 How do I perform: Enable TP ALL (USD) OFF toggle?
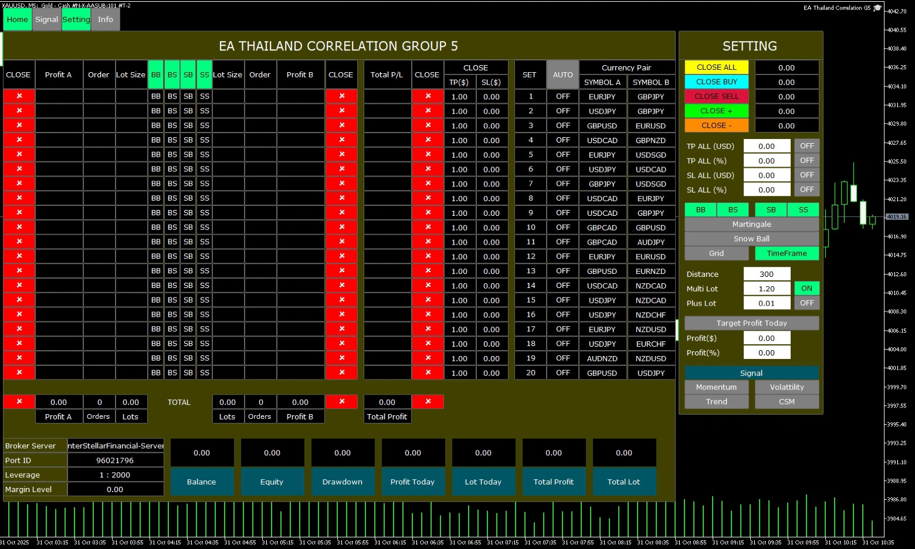(806, 146)
